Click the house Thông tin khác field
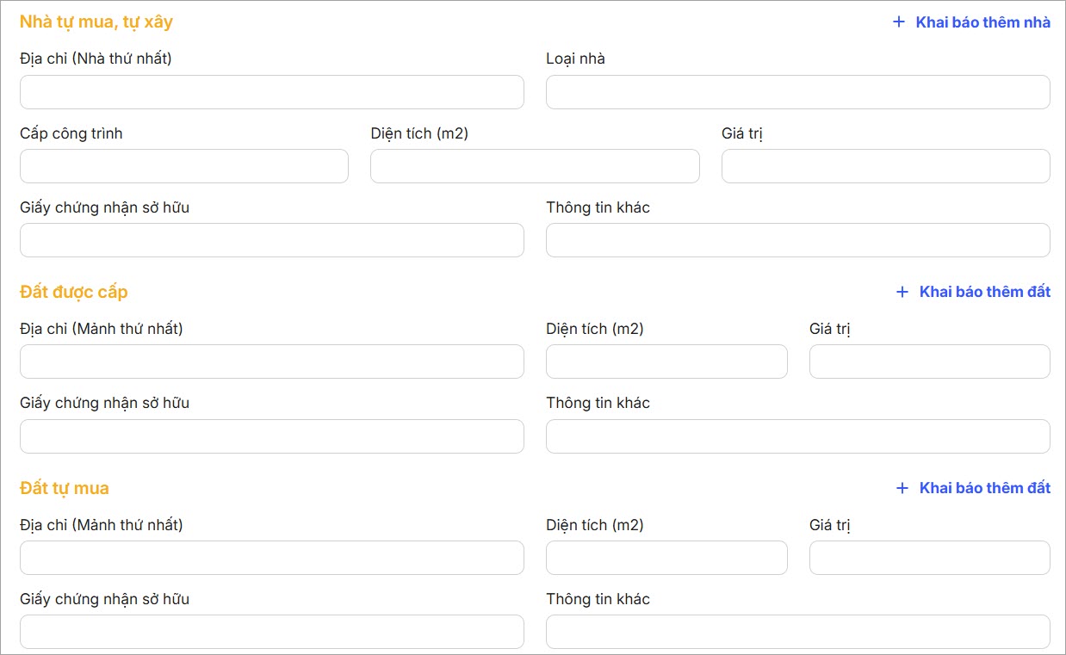 (x=797, y=240)
